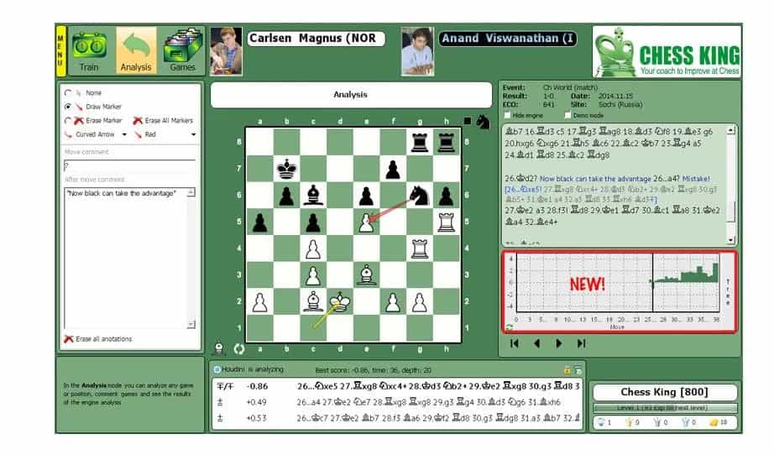Click the black rook on g8
This screenshot has height=455, width=774.
click(420, 142)
